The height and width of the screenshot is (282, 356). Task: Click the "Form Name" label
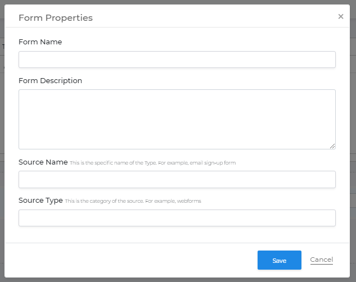(40, 42)
